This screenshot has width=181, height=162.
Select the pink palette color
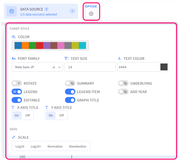click(x=61, y=46)
